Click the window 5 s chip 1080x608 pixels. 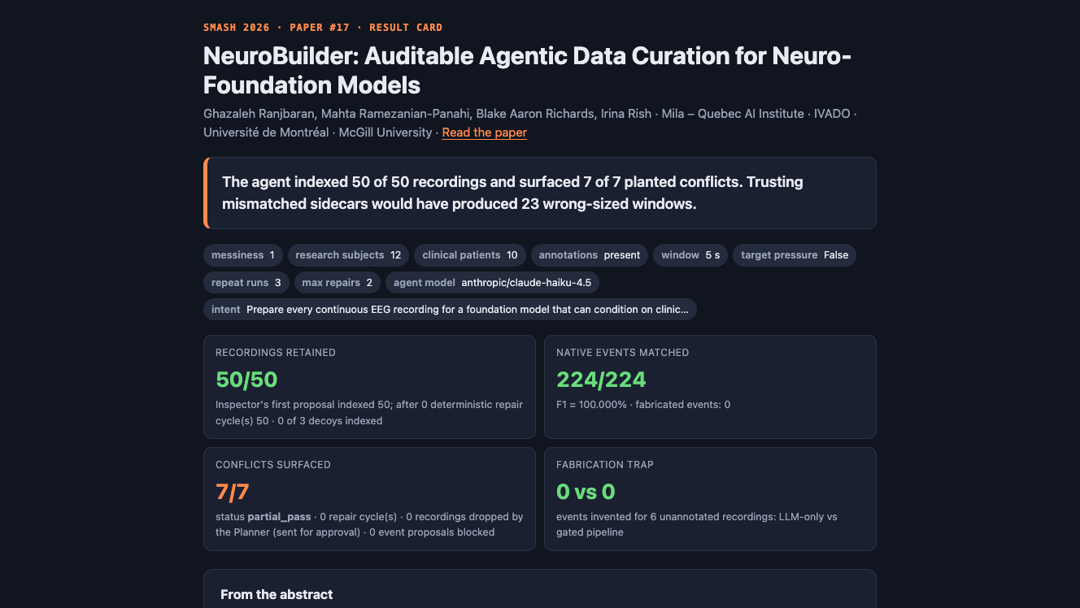coord(690,255)
